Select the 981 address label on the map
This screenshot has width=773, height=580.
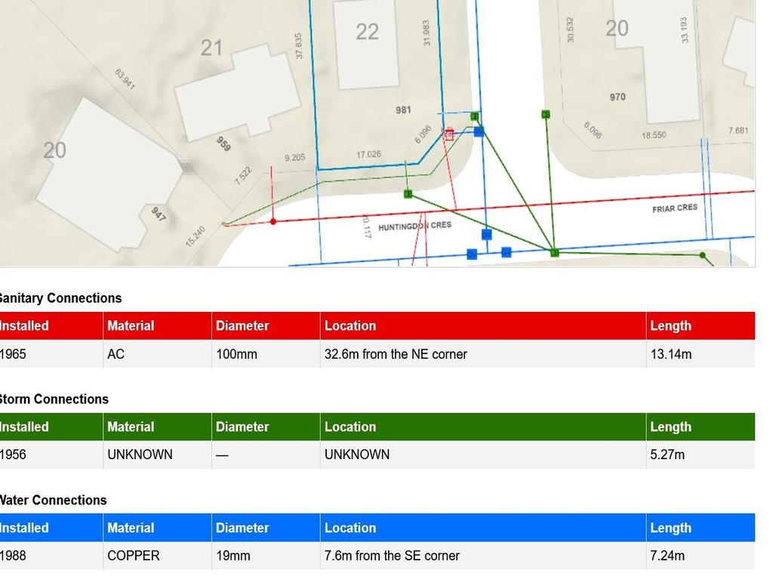(x=404, y=110)
